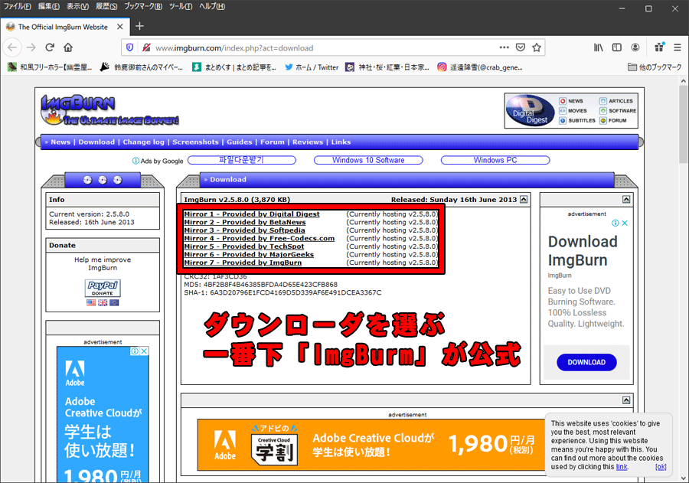The width and height of the screenshot is (689, 483).
Task: Open the Firefox hamburger menu
Action: [x=678, y=47]
